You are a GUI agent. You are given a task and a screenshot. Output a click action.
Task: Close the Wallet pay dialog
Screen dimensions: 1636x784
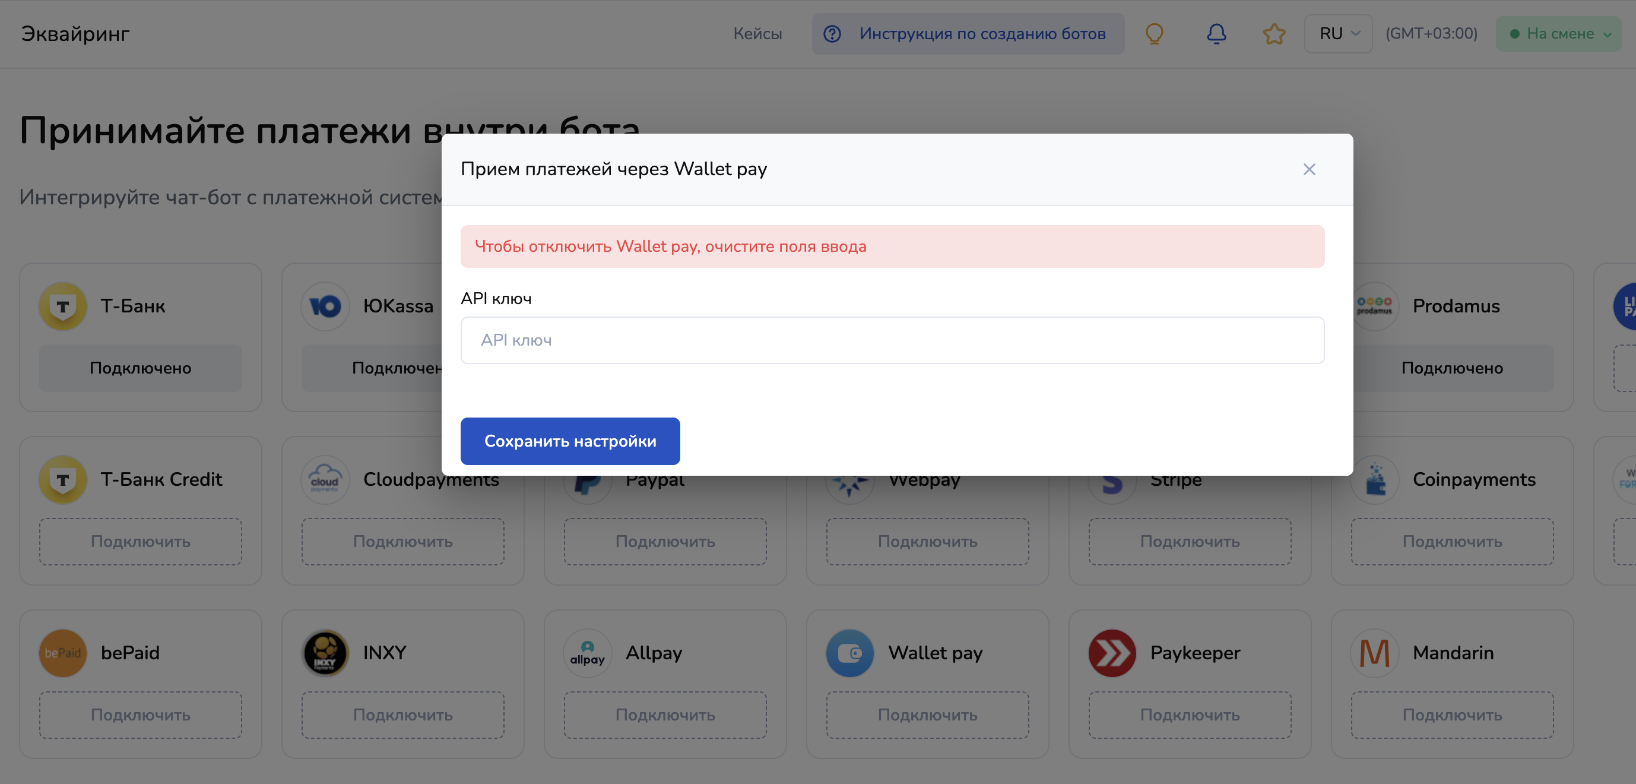tap(1308, 169)
